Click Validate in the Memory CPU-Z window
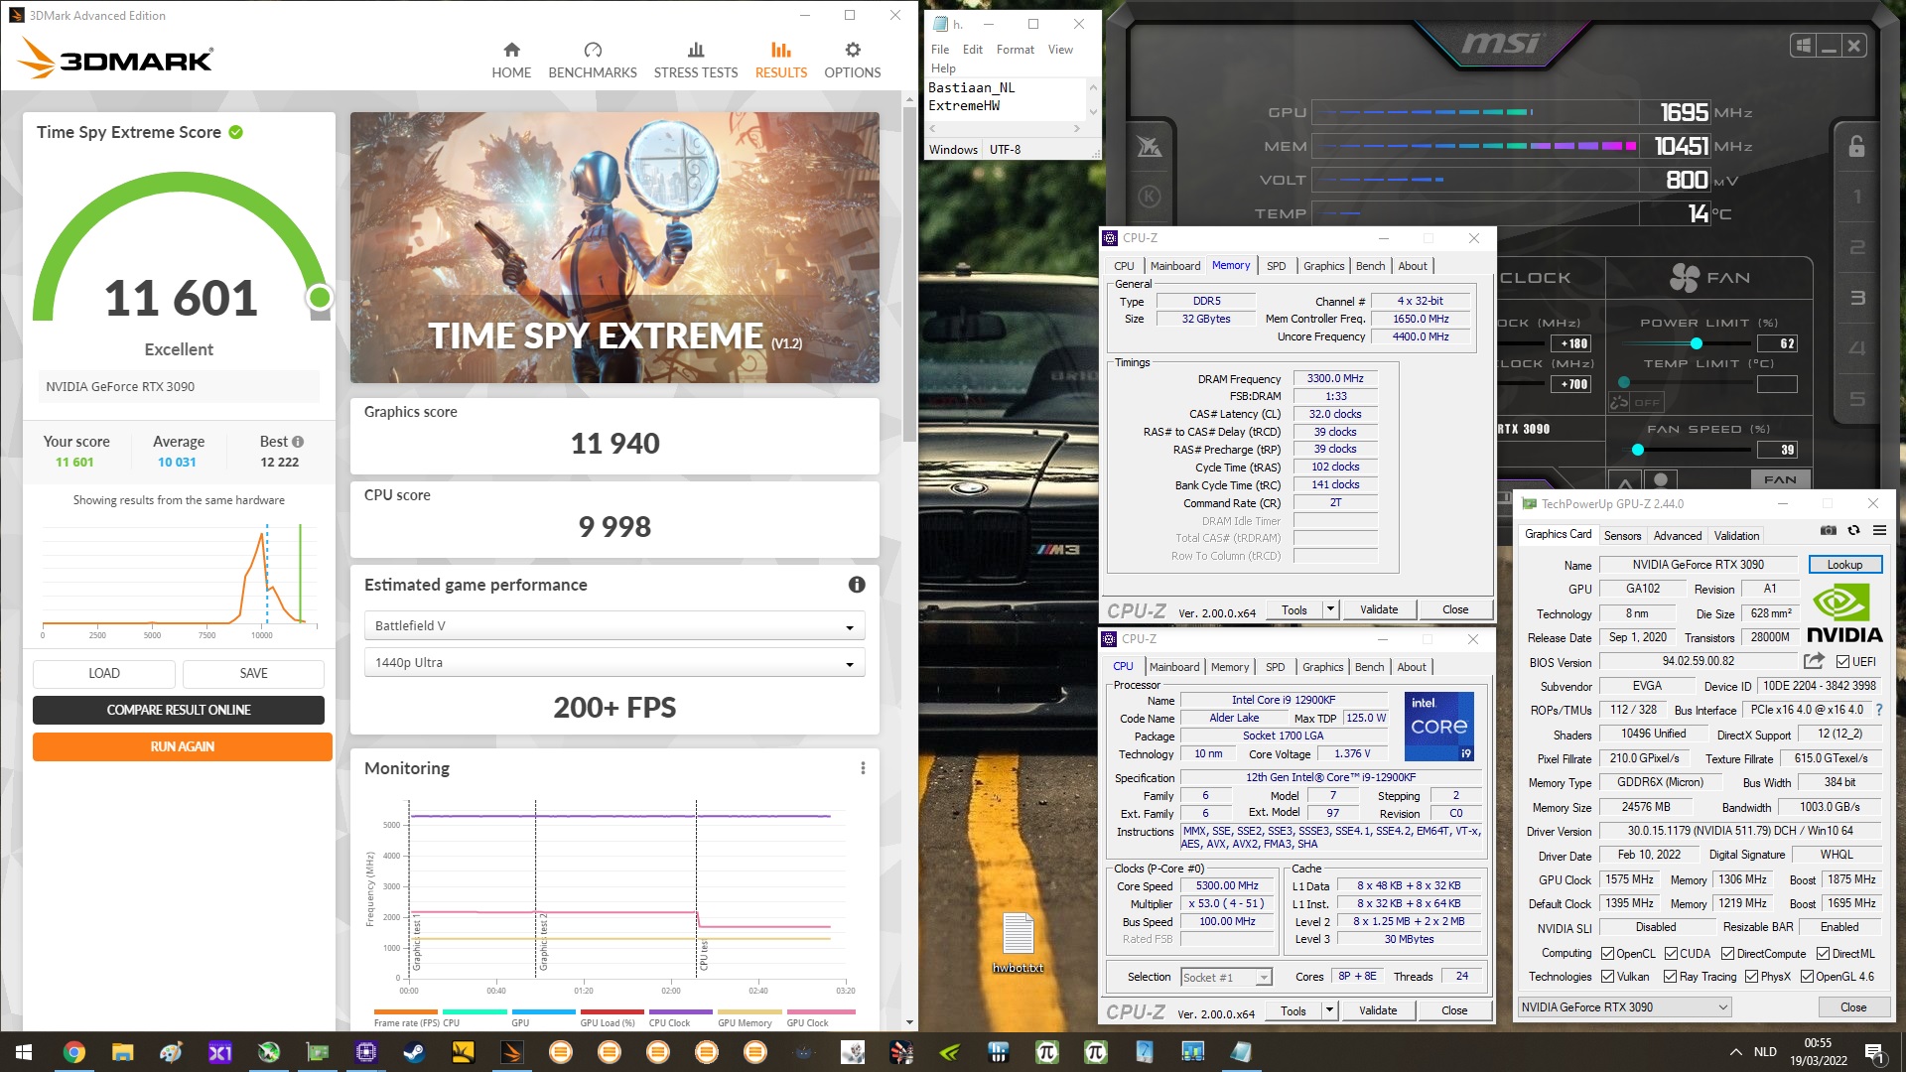The width and height of the screenshot is (1906, 1072). click(x=1379, y=609)
